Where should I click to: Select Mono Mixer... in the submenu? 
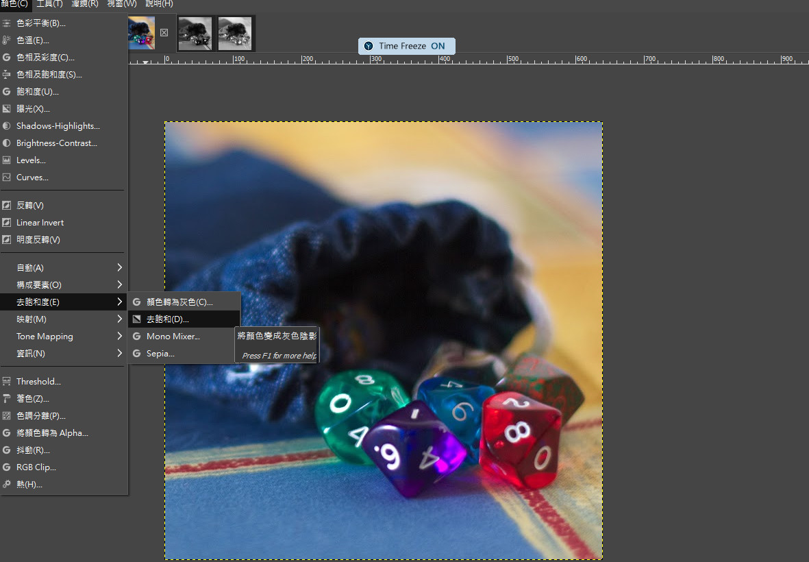point(173,337)
